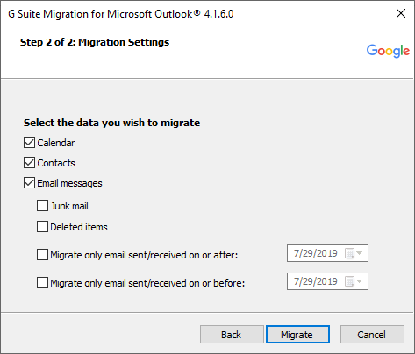Click the Migrate button
The height and width of the screenshot is (354, 415).
click(297, 335)
